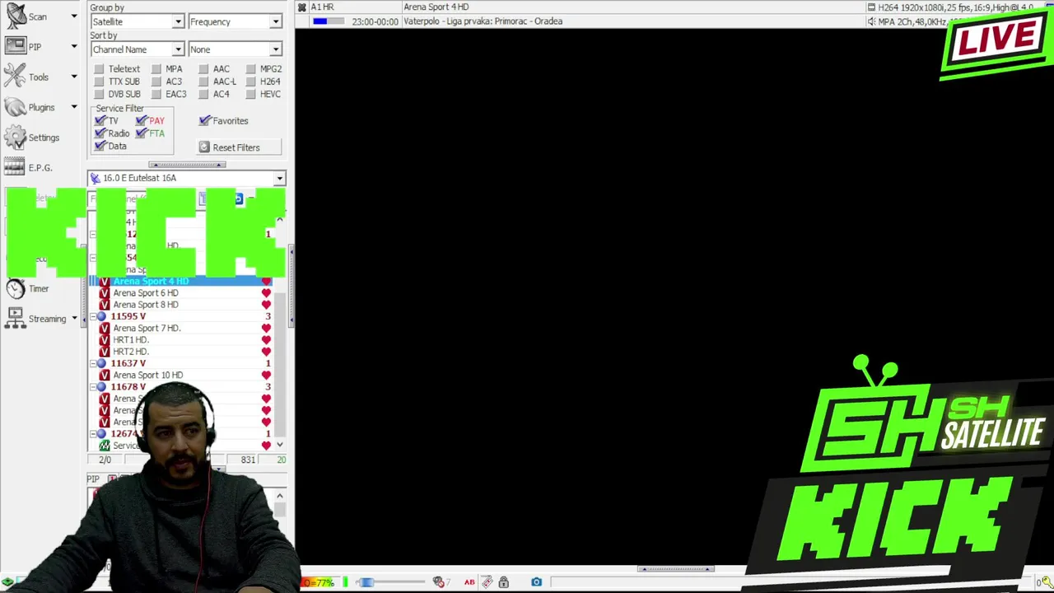Open the 16.0 E Eutelsat 16A dropdown
This screenshot has height=593, width=1054.
pos(186,178)
